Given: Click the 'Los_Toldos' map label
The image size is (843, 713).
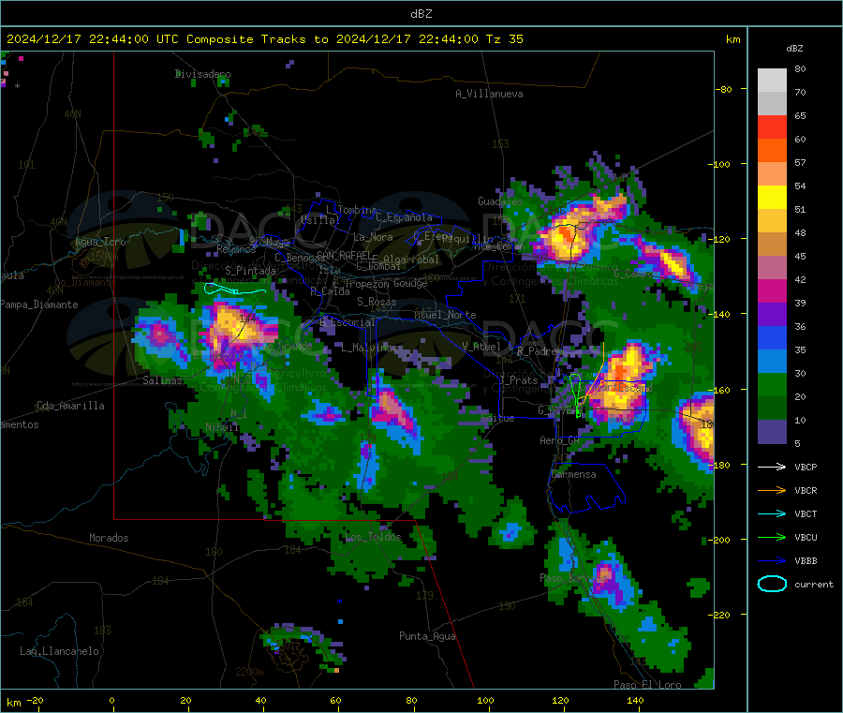Looking at the screenshot, I should (373, 537).
